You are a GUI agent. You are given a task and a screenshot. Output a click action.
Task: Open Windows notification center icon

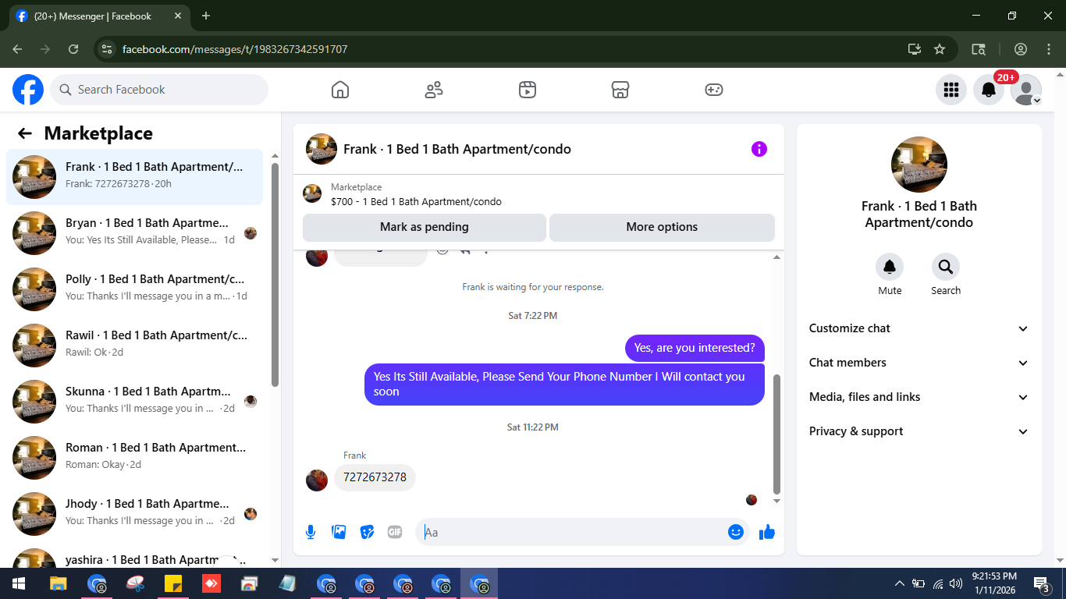pos(1041,583)
